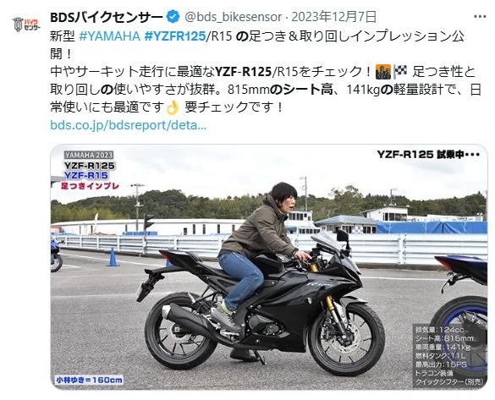Viewport: 495px width, 400px height.
Task: Click the blue verified badge icon
Action: coord(173,17)
